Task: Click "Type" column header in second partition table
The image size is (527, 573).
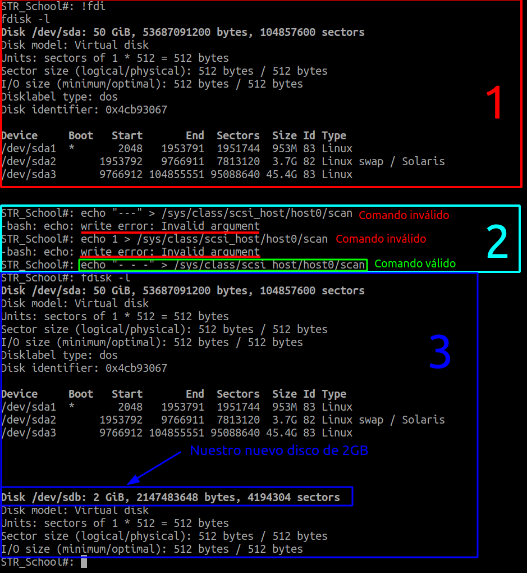Action: pyautogui.click(x=334, y=394)
